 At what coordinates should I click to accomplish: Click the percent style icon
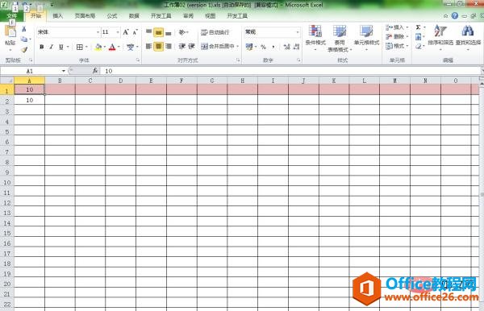click(263, 47)
